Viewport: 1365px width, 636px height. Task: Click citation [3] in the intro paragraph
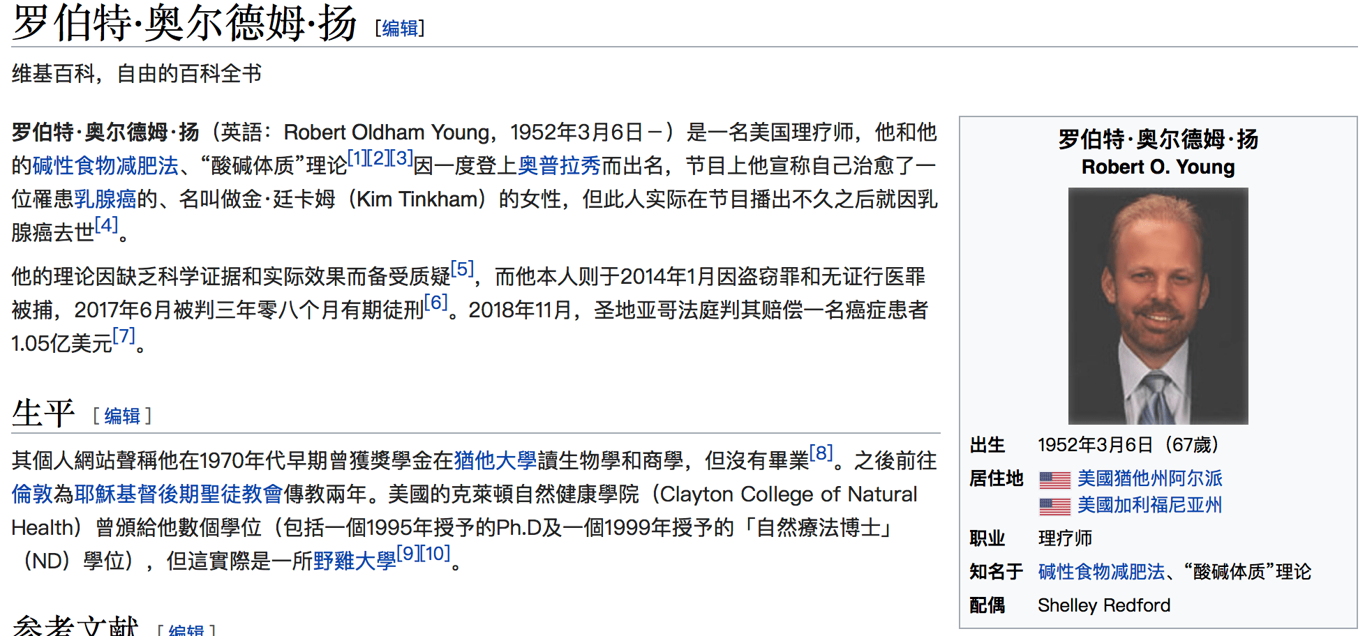(x=401, y=158)
